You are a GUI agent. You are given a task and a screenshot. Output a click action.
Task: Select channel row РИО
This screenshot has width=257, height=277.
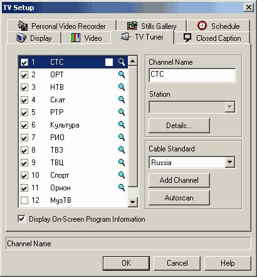[x=73, y=138]
